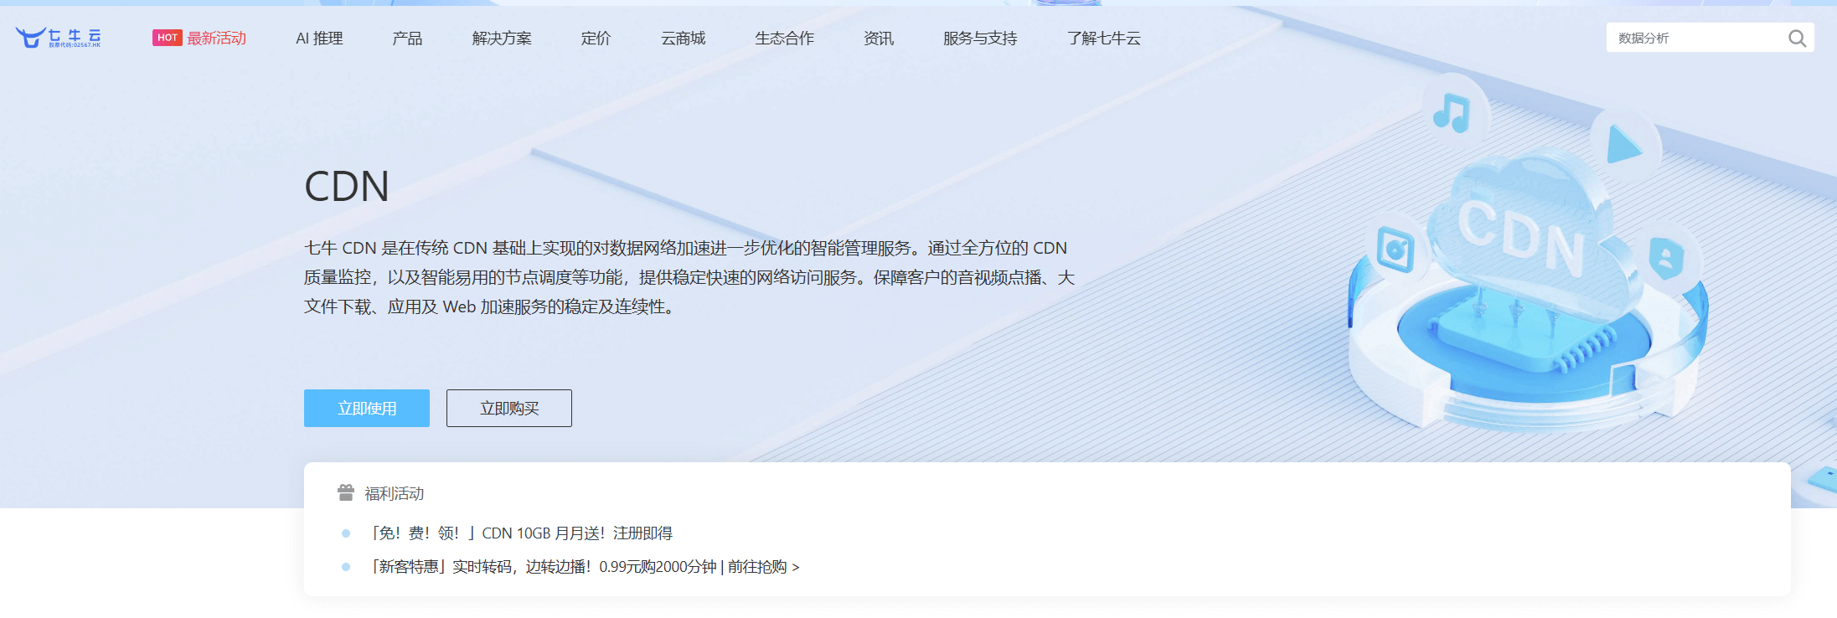Click the user shield icon in illustration
The height and width of the screenshot is (618, 1837).
[1665, 257]
